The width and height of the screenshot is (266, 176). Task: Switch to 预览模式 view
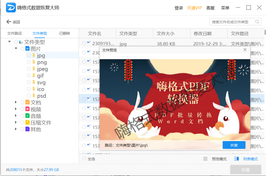click(219, 159)
